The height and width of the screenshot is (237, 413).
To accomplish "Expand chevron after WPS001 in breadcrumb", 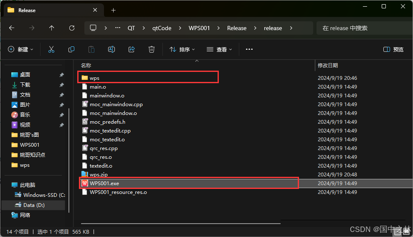I will pos(218,28).
